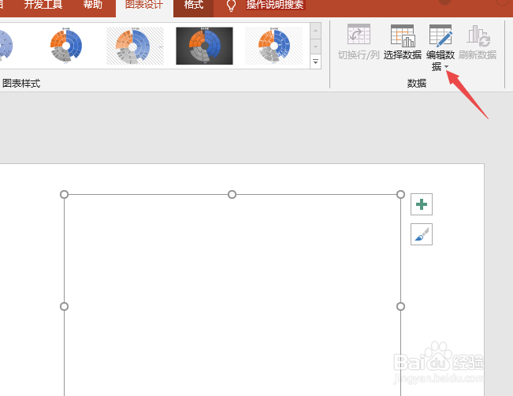Screen dimensions: 513x396
Task: Click the Refresh Data (刷新数据) icon
Action: [478, 35]
